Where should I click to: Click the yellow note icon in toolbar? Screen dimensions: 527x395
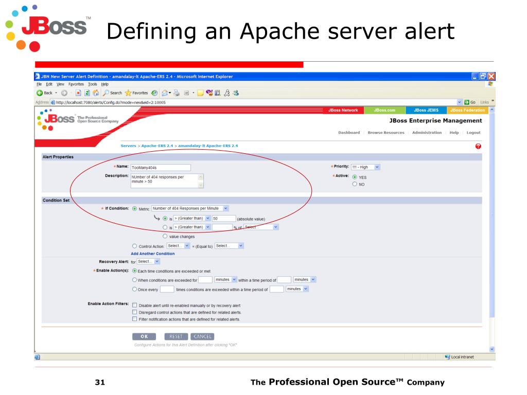coord(200,93)
